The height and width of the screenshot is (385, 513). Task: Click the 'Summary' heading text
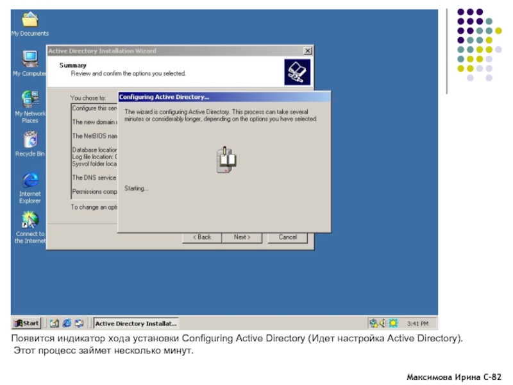coord(72,65)
